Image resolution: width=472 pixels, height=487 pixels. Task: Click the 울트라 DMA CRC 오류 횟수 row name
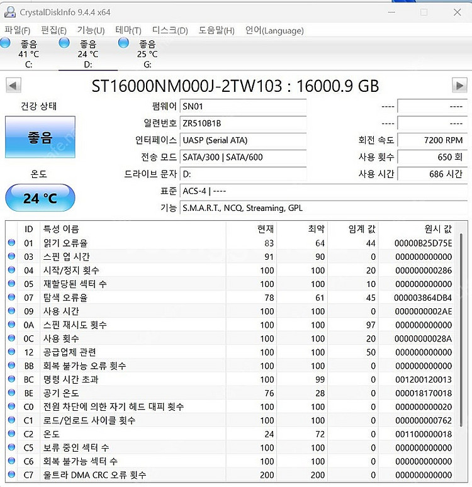point(94,475)
